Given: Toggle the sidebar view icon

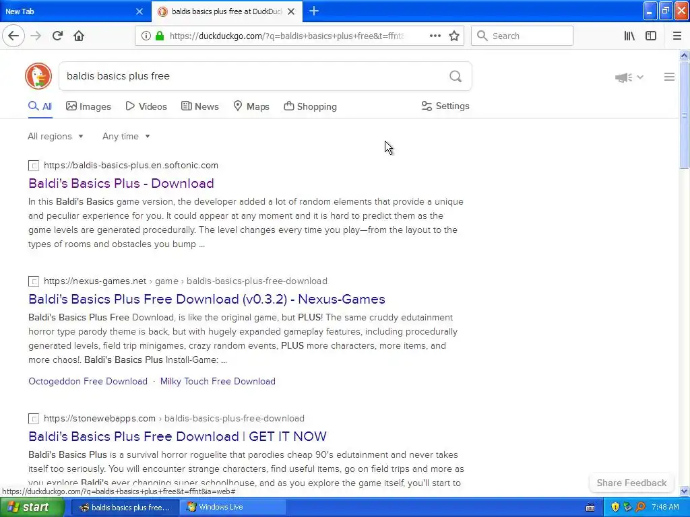Looking at the screenshot, I should tap(650, 36).
